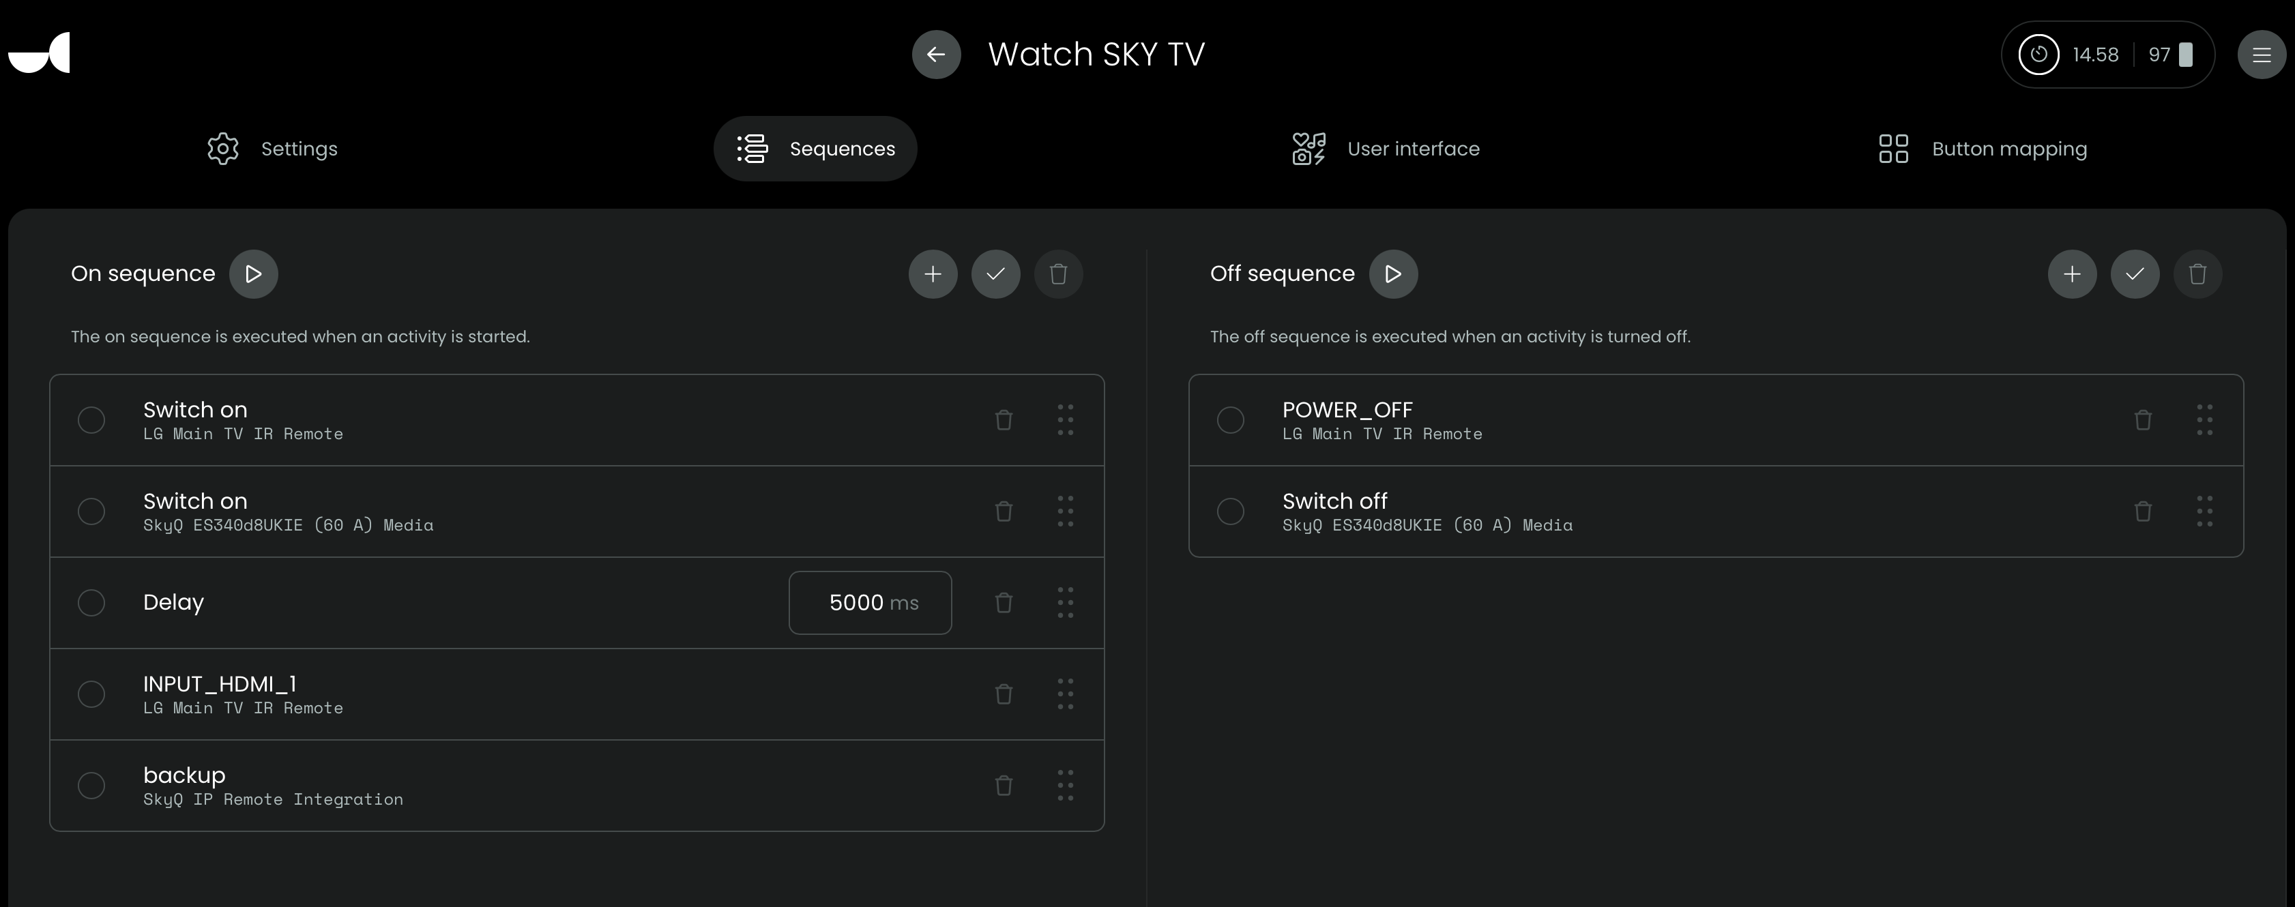
Task: Grab drag handle of INPUT_HDMI_1 step
Action: point(1065,694)
